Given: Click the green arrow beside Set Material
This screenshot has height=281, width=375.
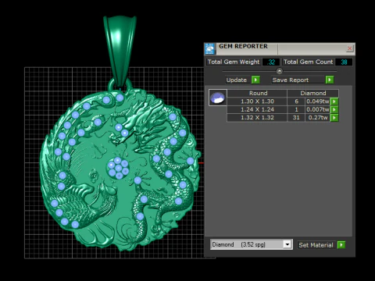Looking at the screenshot, I should coord(341,245).
